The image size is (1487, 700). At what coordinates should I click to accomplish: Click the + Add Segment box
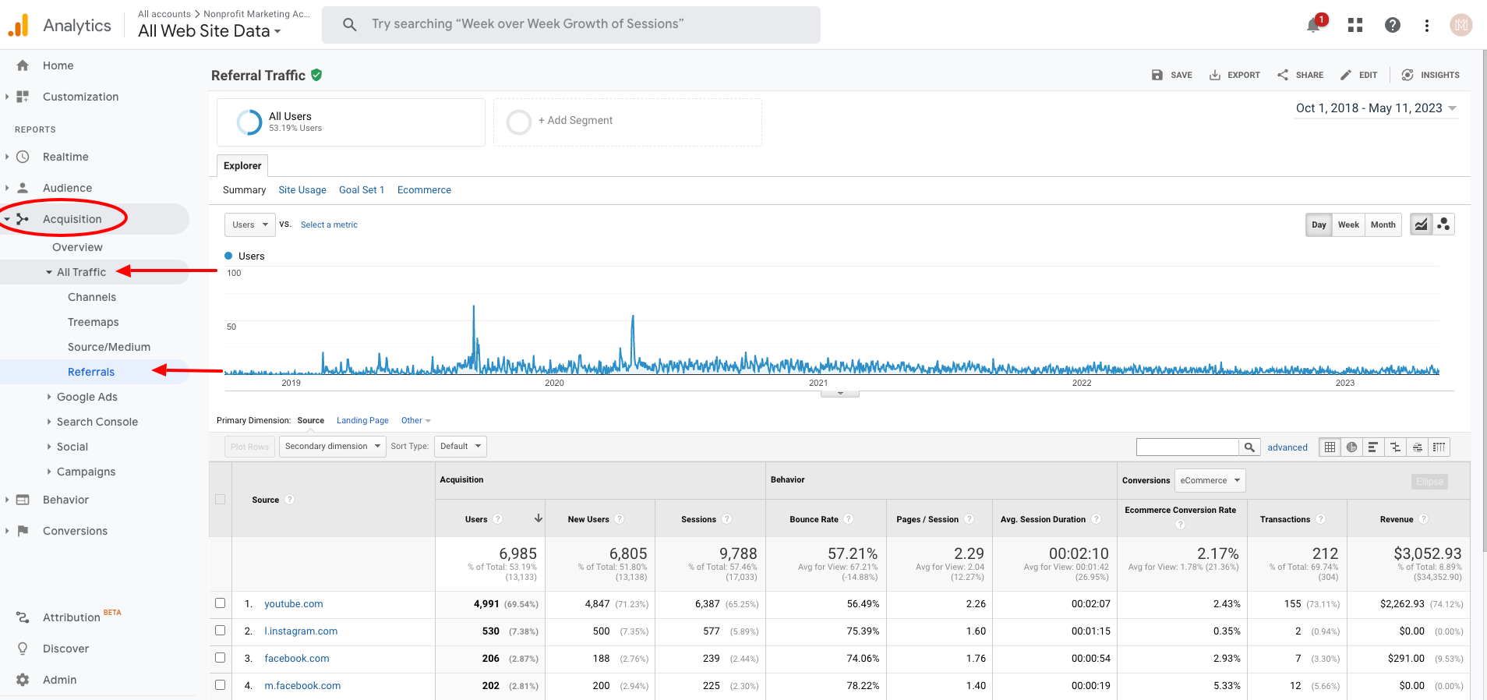pyautogui.click(x=627, y=122)
